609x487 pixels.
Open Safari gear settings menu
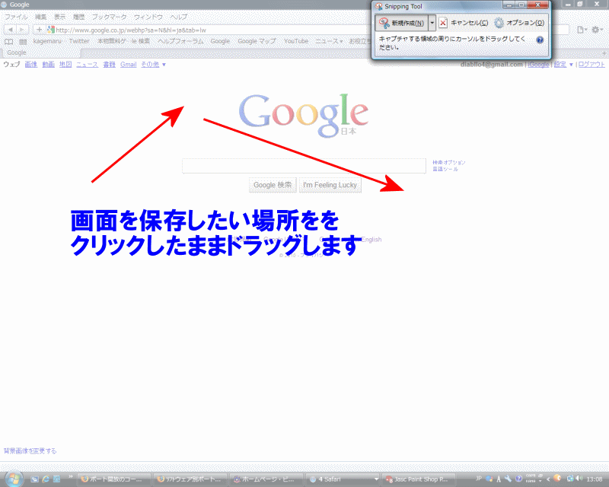(596, 30)
